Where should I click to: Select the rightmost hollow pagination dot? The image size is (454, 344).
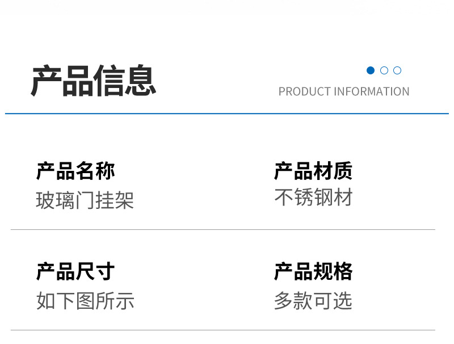tap(397, 70)
